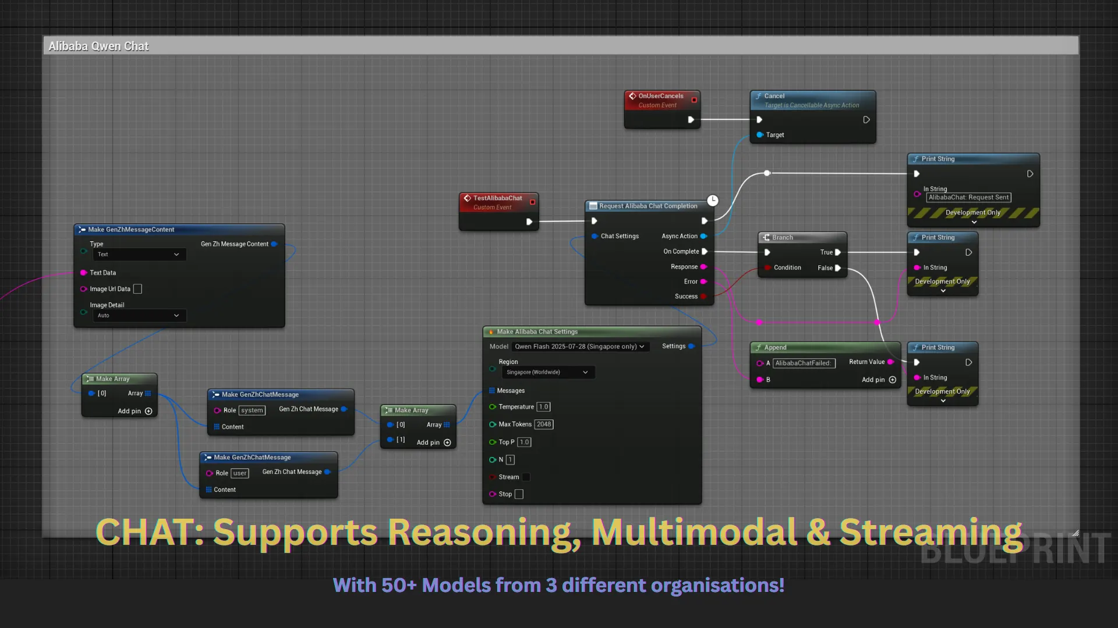Click the Gen Zh Message Content output pin
1118x628 pixels.
click(x=274, y=244)
